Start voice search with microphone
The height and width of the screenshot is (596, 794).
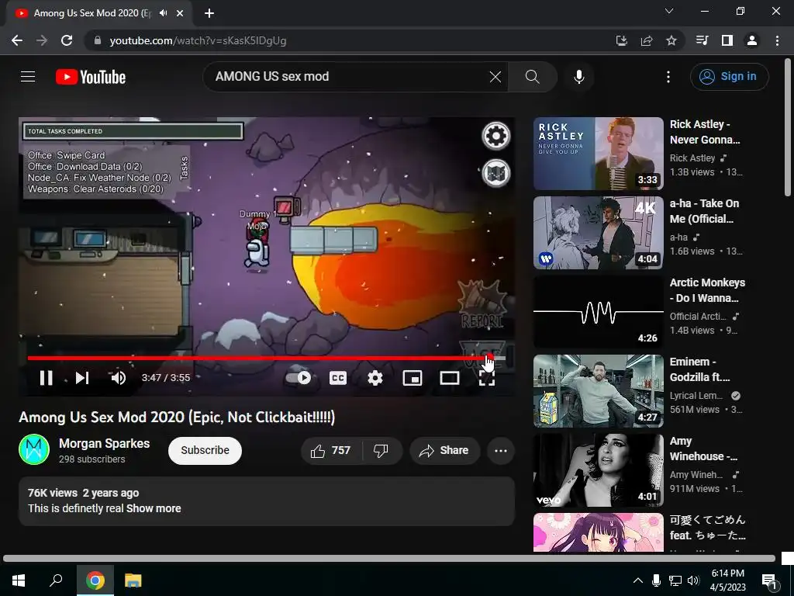click(578, 77)
